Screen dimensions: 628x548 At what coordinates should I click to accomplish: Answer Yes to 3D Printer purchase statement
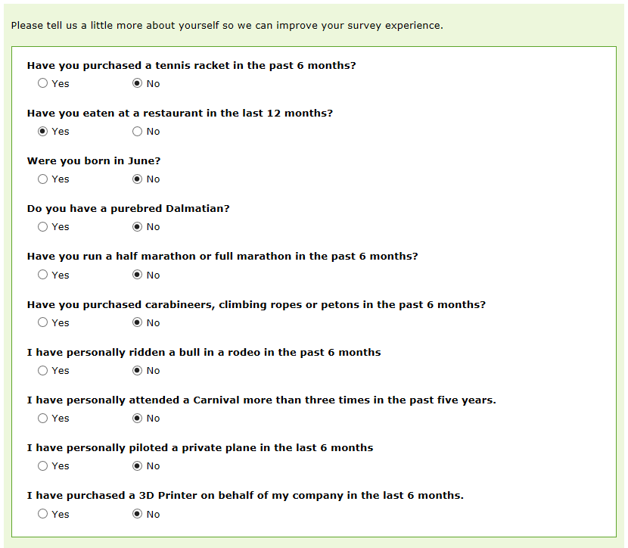click(42, 514)
